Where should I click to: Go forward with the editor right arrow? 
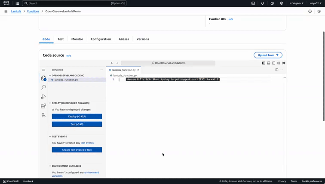pyautogui.click(x=117, y=63)
